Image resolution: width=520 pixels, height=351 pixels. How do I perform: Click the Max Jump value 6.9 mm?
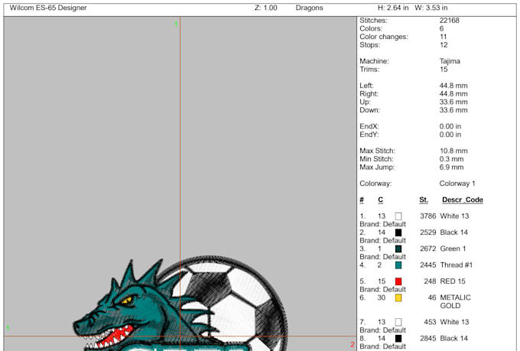click(451, 167)
